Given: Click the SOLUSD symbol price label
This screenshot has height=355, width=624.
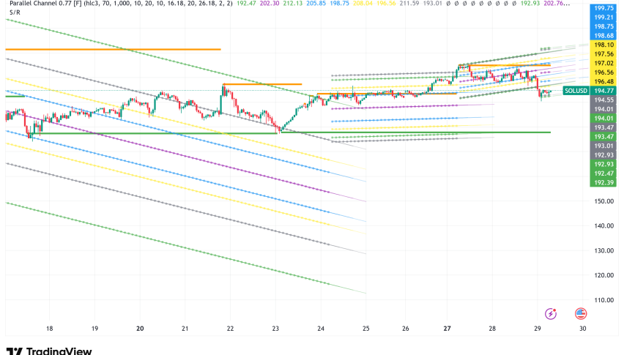Looking at the screenshot, I should (x=576, y=91).
